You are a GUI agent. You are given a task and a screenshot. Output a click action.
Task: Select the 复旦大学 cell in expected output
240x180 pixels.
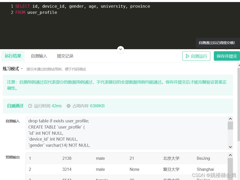point(171,169)
